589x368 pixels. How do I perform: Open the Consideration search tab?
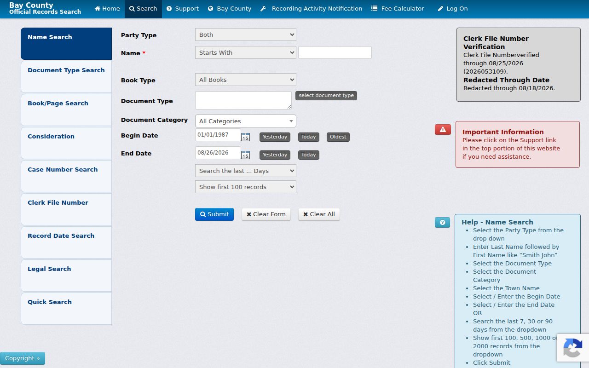[66, 143]
